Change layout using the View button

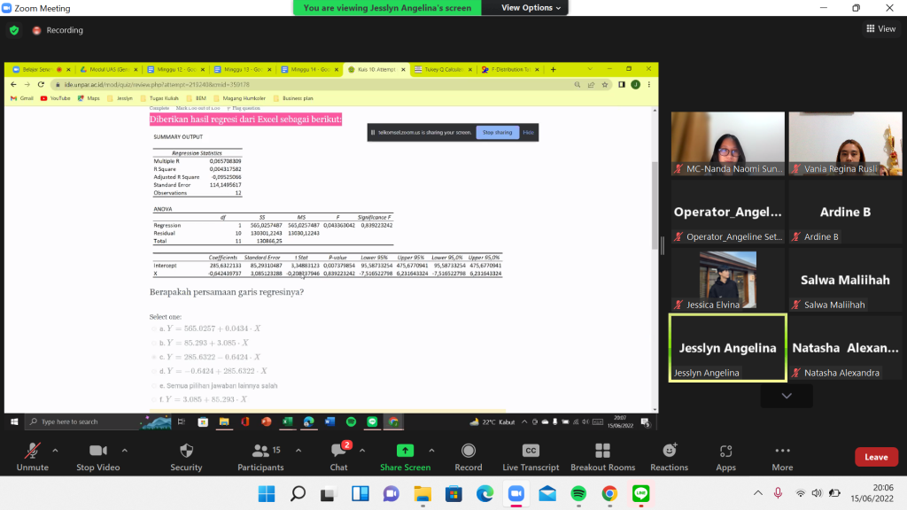tap(880, 29)
